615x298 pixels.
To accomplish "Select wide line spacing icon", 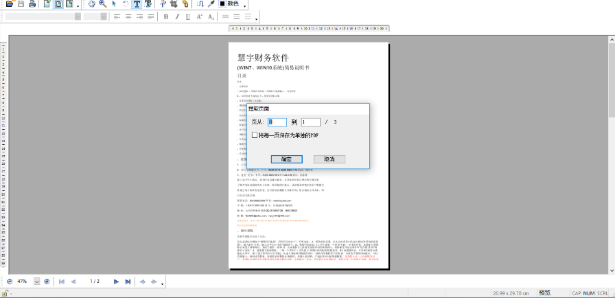I will (x=248, y=16).
